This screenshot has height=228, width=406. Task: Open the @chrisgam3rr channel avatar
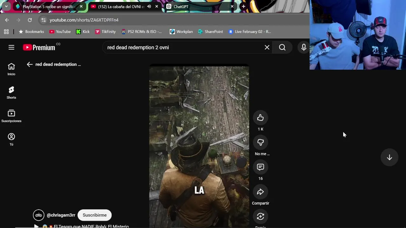[x=39, y=215]
